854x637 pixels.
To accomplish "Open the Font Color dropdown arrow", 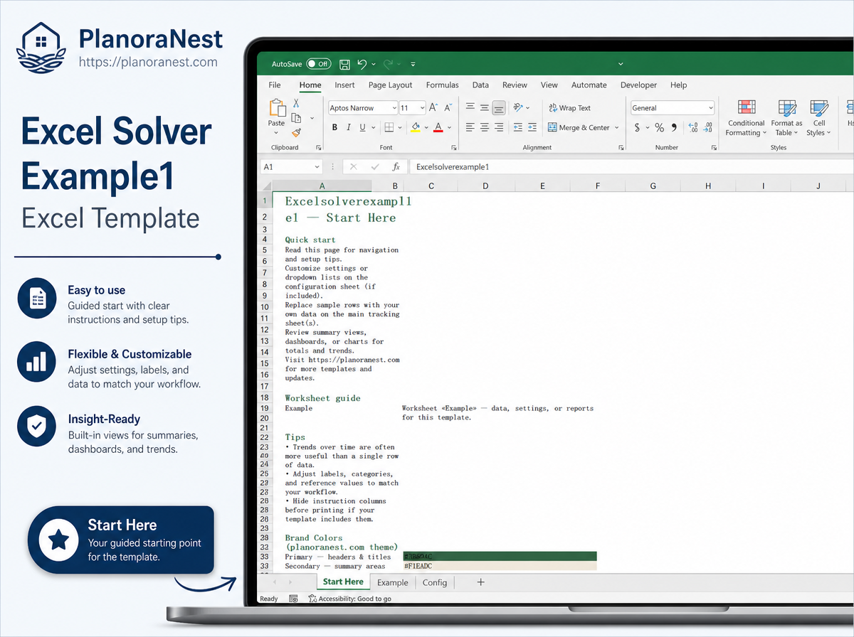I will [x=450, y=129].
